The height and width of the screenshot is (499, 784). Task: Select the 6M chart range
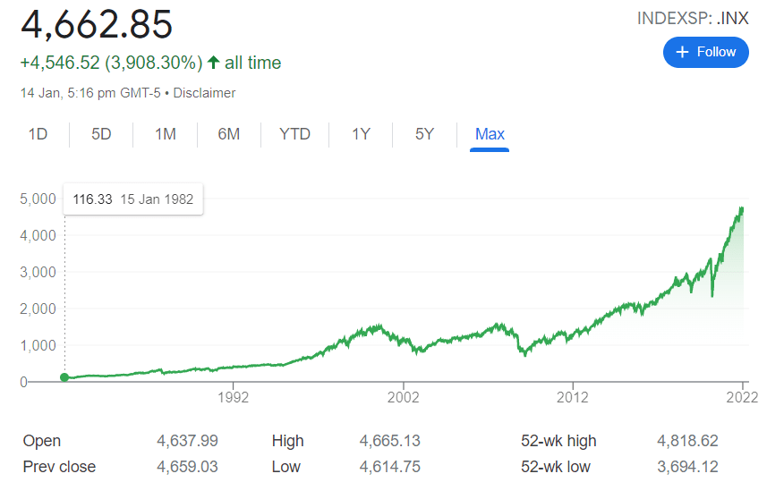[228, 134]
